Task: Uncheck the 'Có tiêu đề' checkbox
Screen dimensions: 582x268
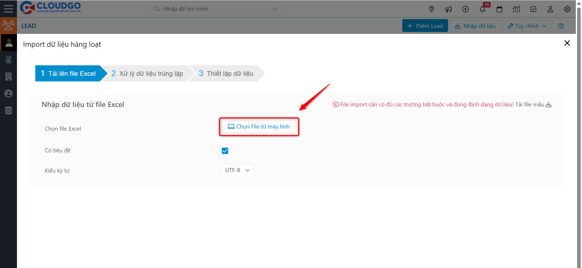Action: (x=225, y=151)
